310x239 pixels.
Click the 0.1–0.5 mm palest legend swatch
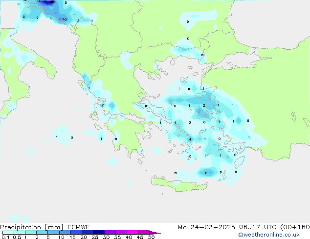coord(8,233)
